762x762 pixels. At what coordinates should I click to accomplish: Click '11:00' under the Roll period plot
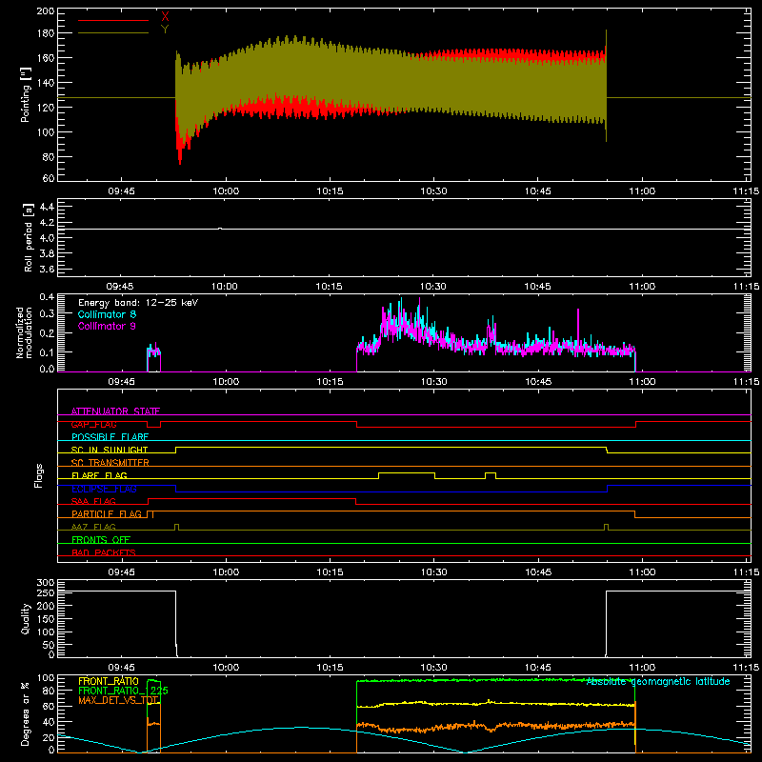point(642,287)
